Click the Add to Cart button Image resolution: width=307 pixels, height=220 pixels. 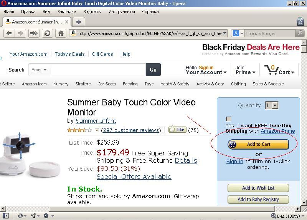(x=258, y=144)
